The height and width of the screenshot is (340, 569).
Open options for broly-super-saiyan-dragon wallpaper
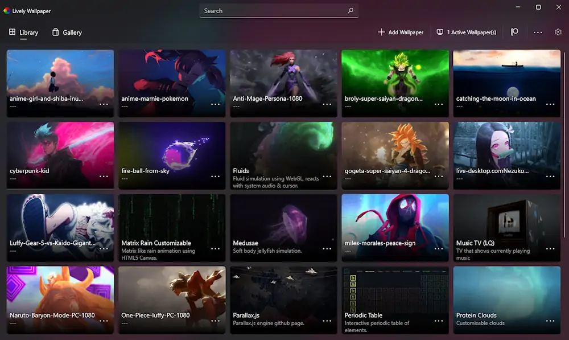coord(439,104)
